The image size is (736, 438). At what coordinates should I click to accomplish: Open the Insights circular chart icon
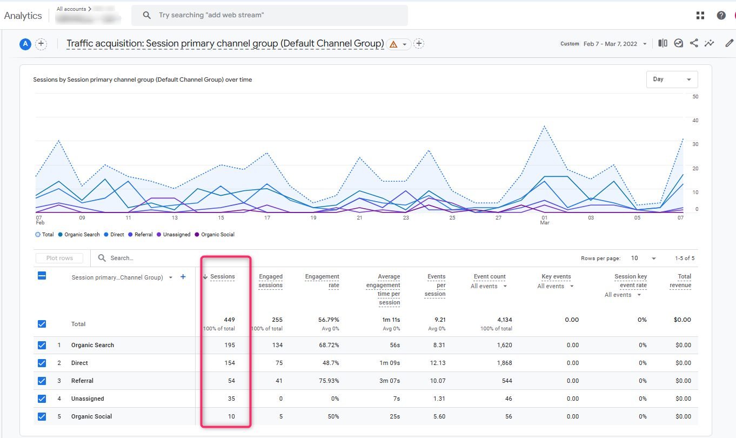tap(679, 43)
